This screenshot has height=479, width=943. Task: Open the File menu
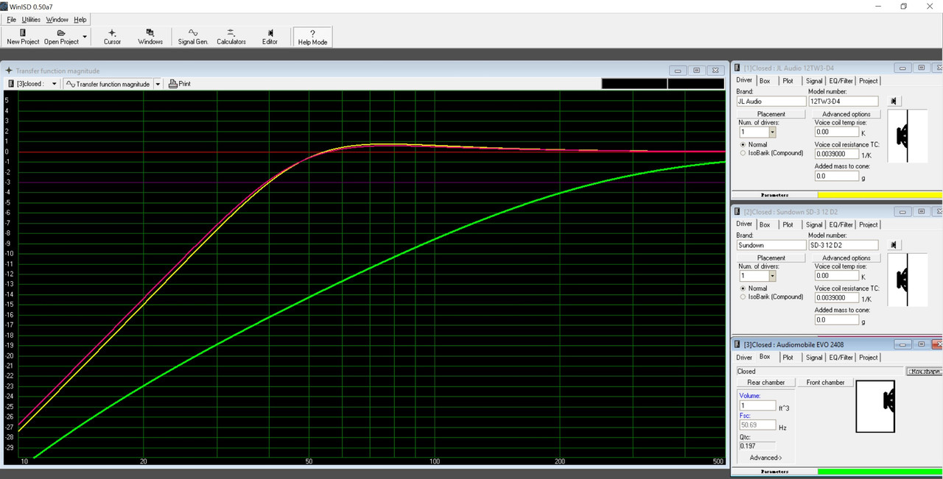(12, 20)
